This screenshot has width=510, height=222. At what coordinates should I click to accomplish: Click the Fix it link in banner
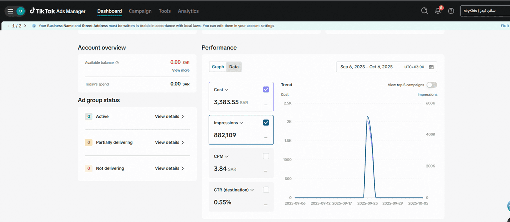coord(504,26)
